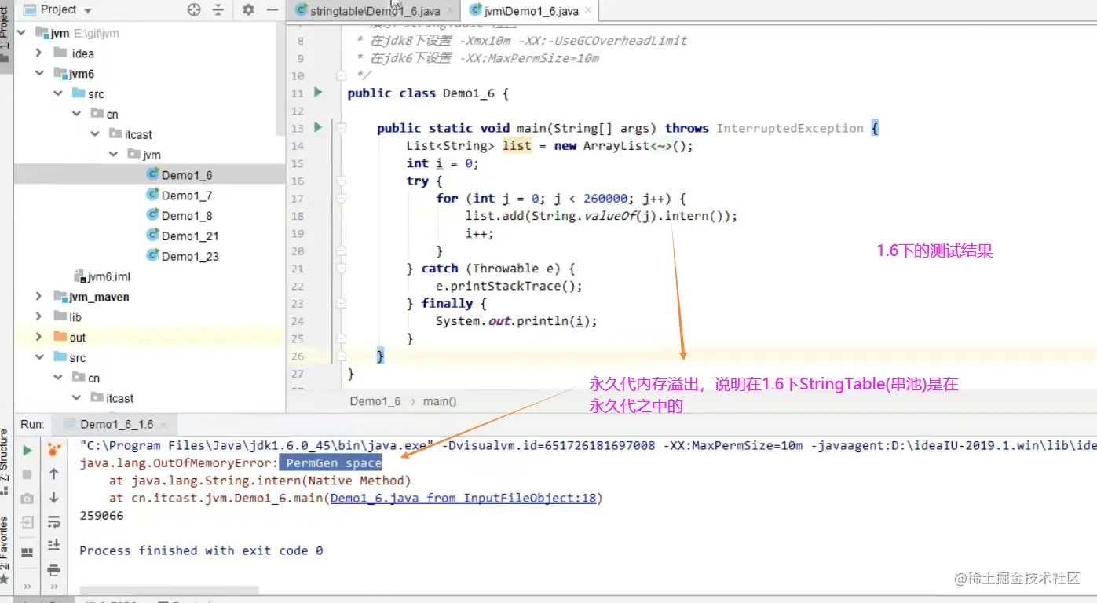Fold the for loop at line 17
Viewport: 1097px width, 603px height.
click(x=341, y=198)
